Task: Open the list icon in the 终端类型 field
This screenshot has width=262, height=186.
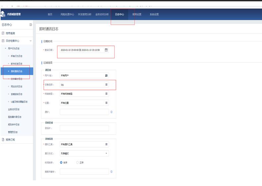Action: click(x=106, y=94)
